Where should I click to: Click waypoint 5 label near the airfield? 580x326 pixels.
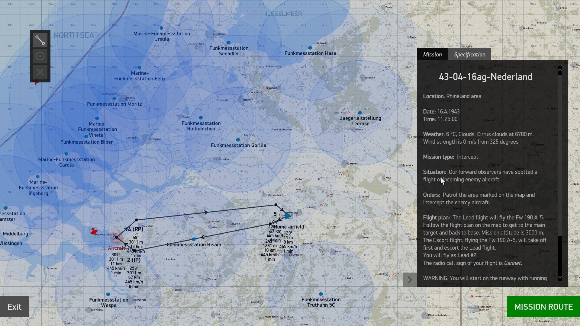click(275, 214)
